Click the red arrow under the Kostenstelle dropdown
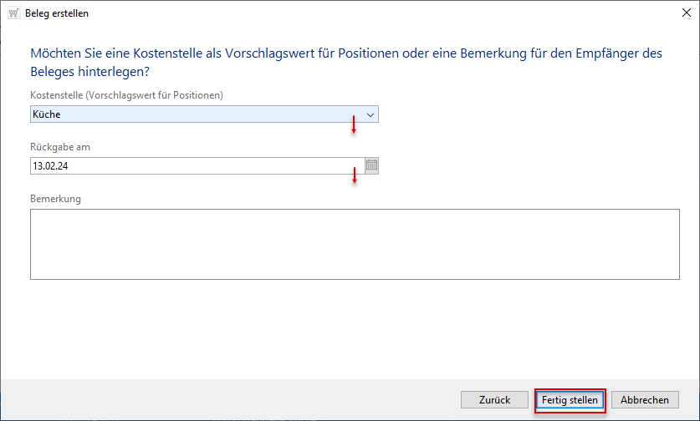700x421 pixels. [354, 125]
